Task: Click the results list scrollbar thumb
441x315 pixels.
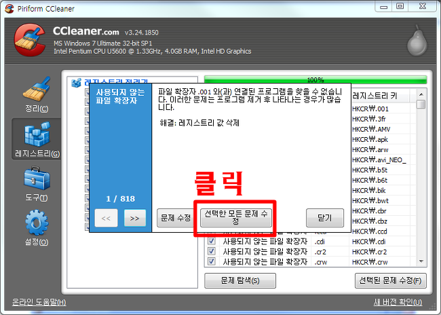Action: pos(421,104)
